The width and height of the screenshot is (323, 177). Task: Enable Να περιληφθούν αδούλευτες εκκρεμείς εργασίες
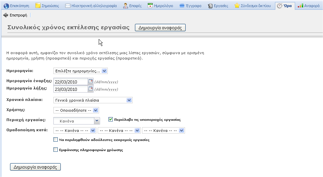point(56,140)
